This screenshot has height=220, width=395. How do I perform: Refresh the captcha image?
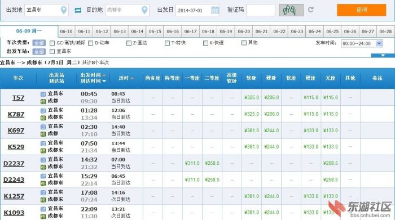click(x=310, y=10)
